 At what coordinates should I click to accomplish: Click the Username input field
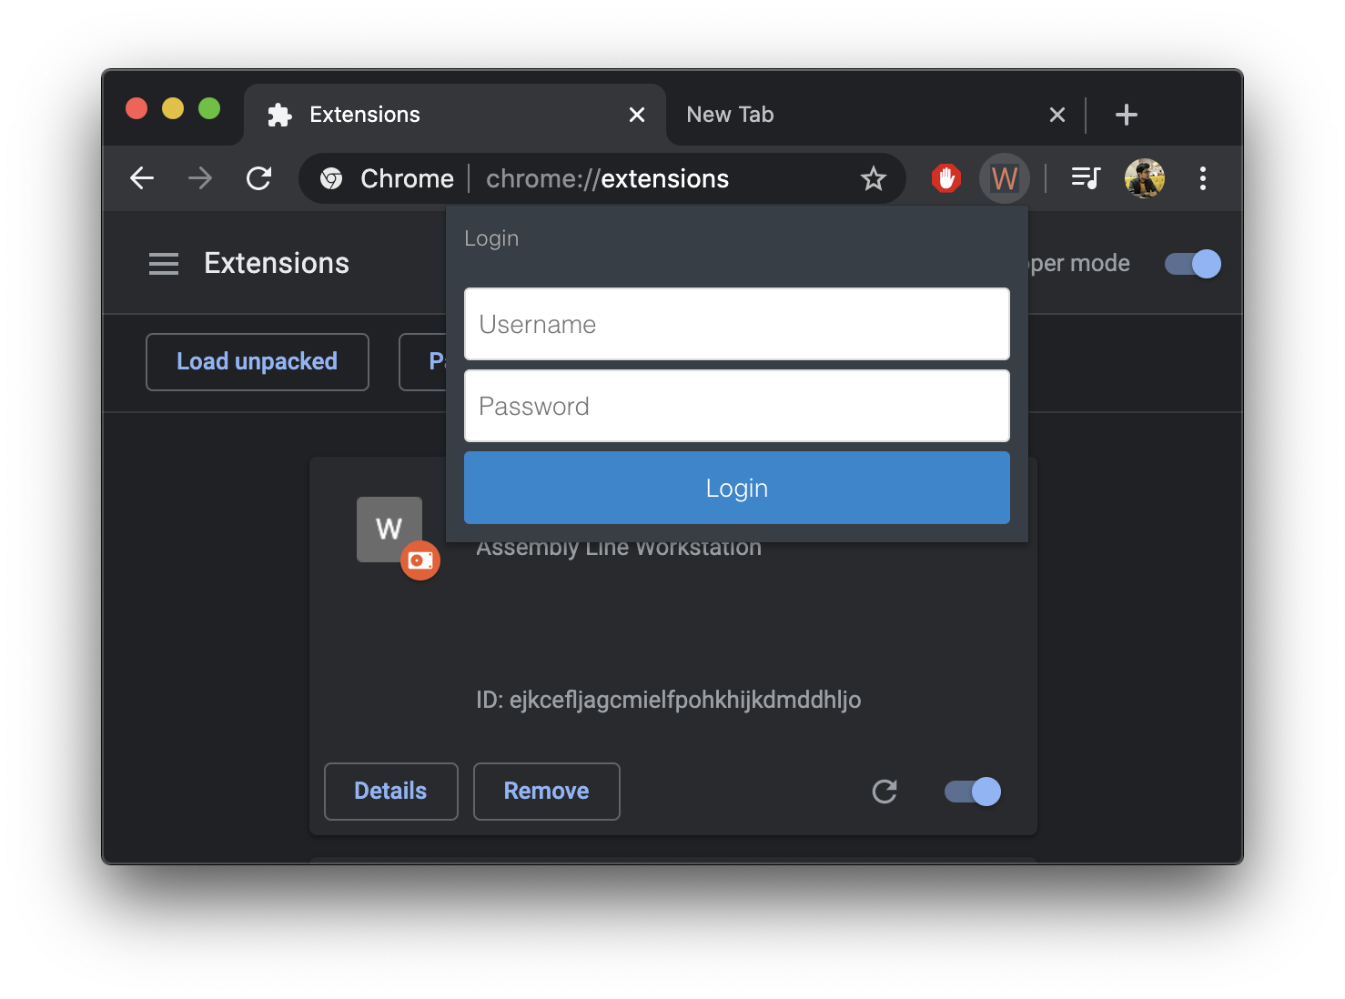tap(737, 324)
